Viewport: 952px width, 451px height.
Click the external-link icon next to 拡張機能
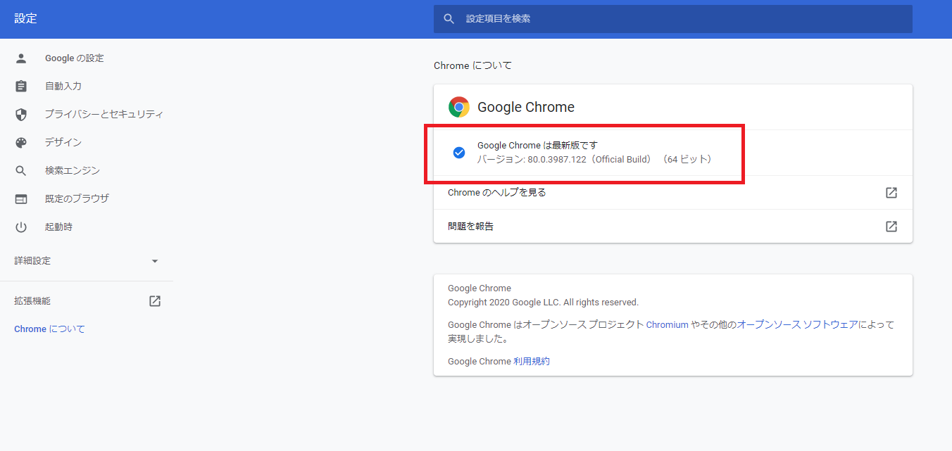pos(155,301)
